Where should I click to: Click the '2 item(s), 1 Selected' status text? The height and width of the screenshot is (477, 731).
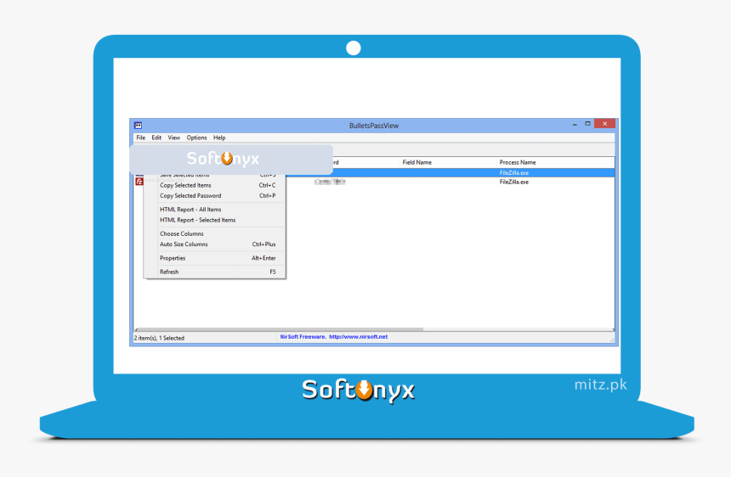160,339
